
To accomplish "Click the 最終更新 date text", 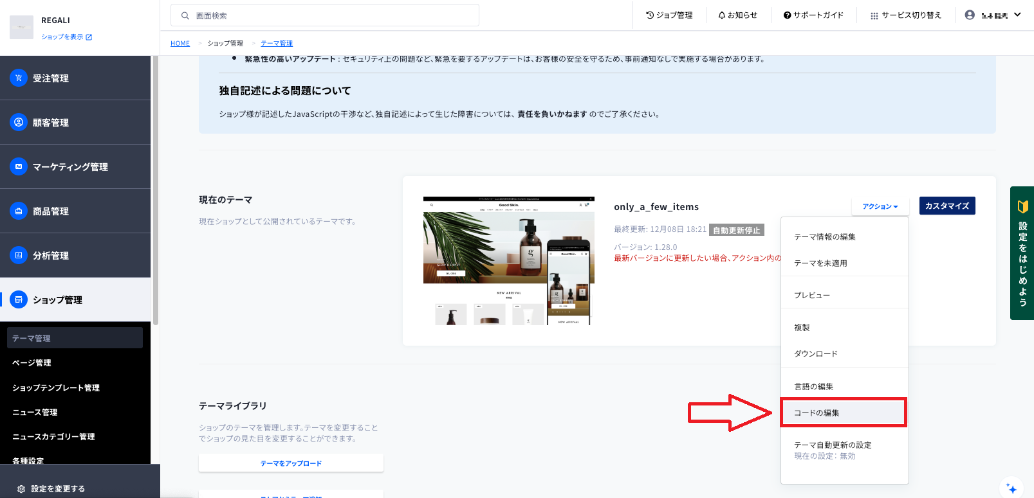I will coord(660,229).
